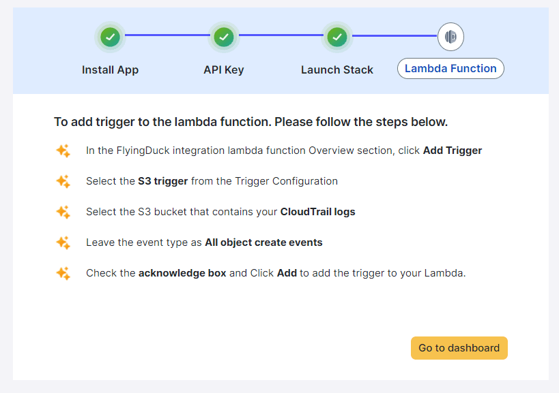This screenshot has width=559, height=393.
Task: Click the sparkle icon beside the event type instruction
Action: [63, 242]
